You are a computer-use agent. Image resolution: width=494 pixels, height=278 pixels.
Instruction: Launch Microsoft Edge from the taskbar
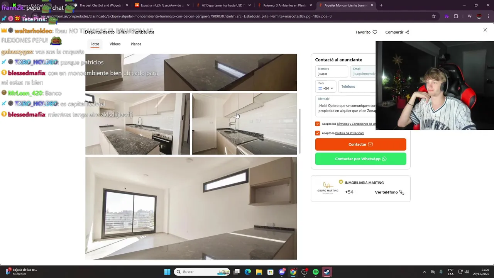click(x=248, y=272)
